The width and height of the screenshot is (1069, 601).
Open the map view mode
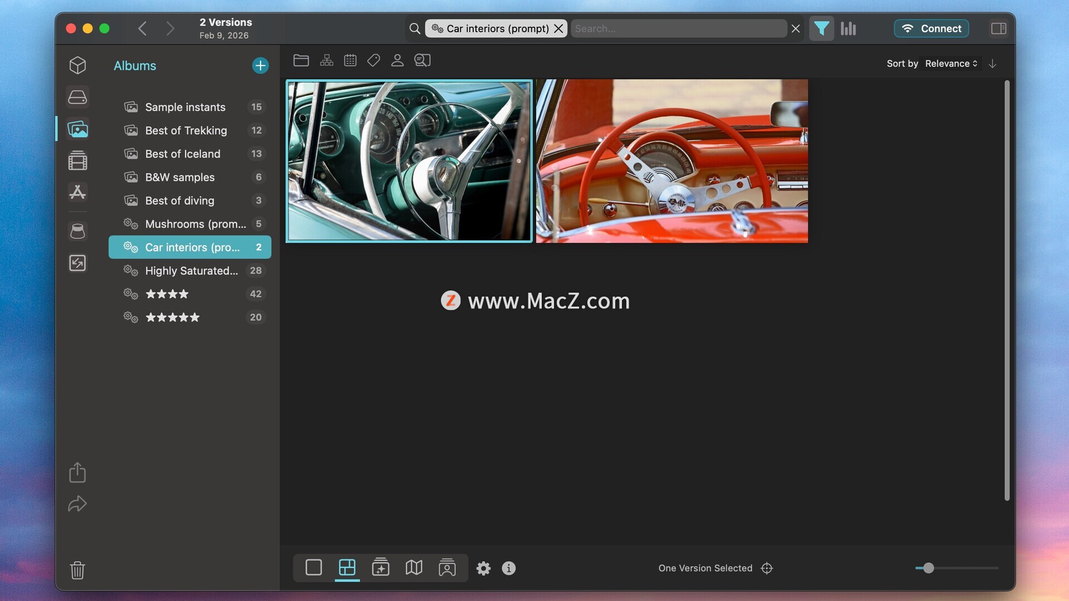point(414,568)
